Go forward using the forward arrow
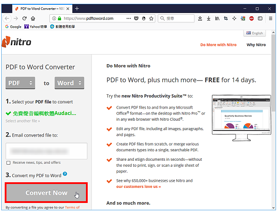This screenshot has width=279, height=215. pyautogui.click(x=16, y=19)
